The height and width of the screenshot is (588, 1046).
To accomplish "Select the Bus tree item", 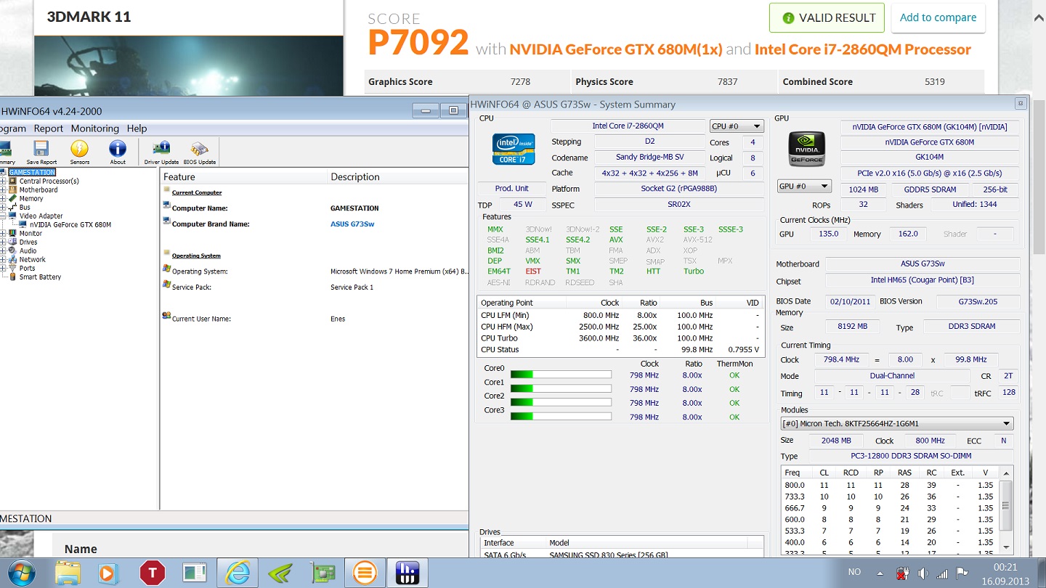I will pyautogui.click(x=25, y=207).
